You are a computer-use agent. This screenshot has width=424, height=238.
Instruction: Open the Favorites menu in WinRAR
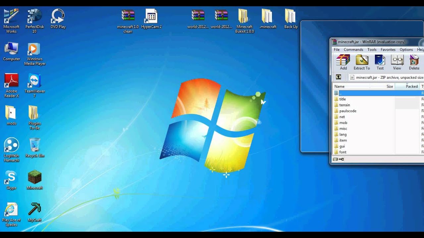tap(388, 50)
